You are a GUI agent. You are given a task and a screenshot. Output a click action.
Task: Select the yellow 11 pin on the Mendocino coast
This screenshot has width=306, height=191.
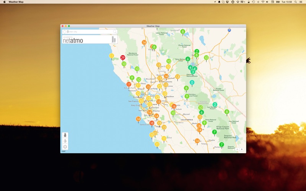(111, 56)
